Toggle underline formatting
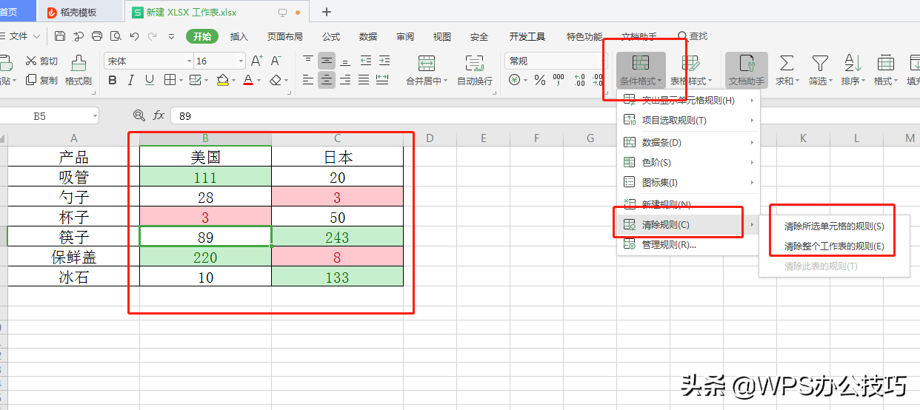This screenshot has width=920, height=410. click(x=150, y=80)
